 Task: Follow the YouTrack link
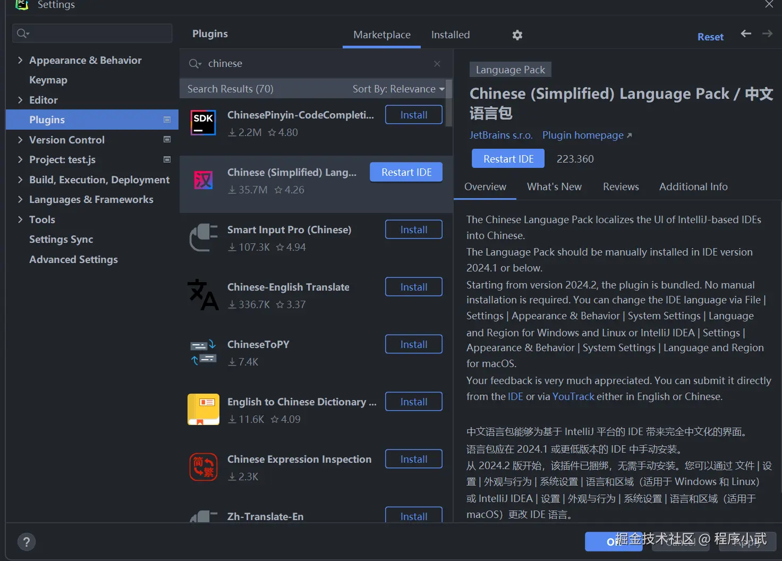[x=573, y=396]
